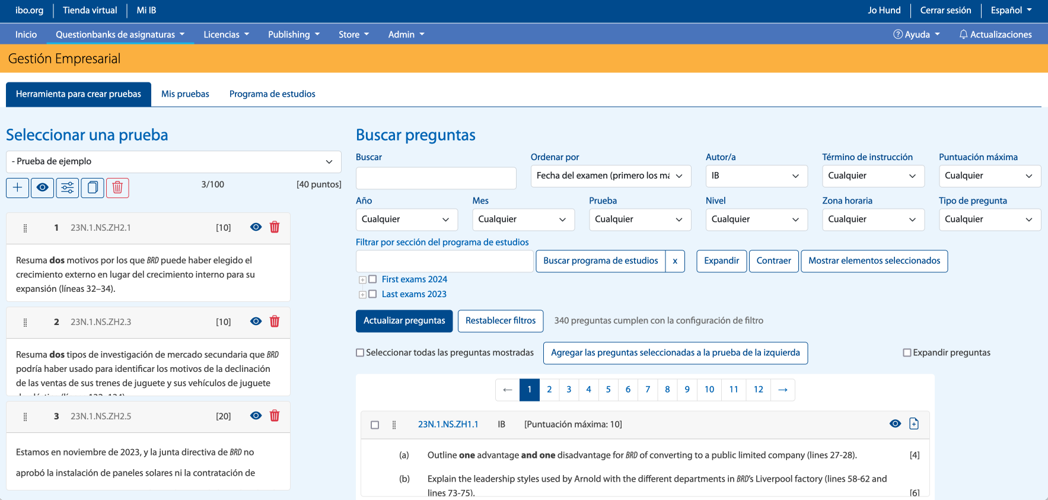Open the Tipo de pregunta dropdown
Viewport: 1048px width, 500px height.
click(x=989, y=219)
